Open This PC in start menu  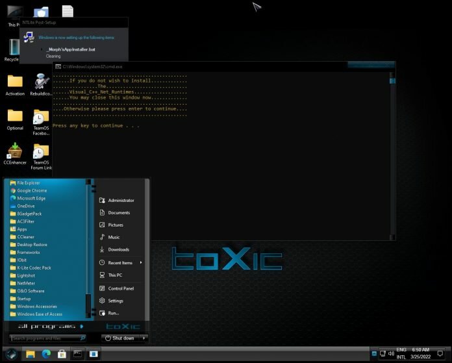click(110, 275)
